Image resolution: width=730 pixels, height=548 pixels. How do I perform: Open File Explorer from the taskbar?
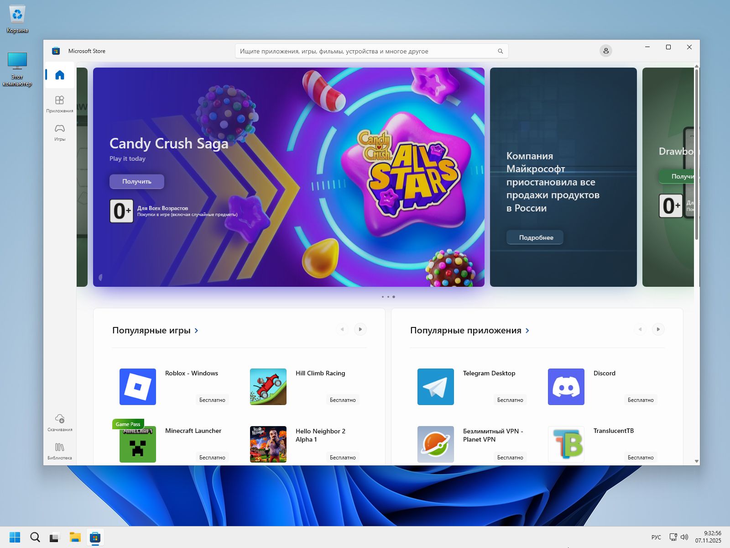75,537
